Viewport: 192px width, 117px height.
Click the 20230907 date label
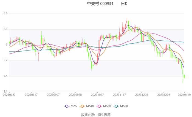coord(53,95)
